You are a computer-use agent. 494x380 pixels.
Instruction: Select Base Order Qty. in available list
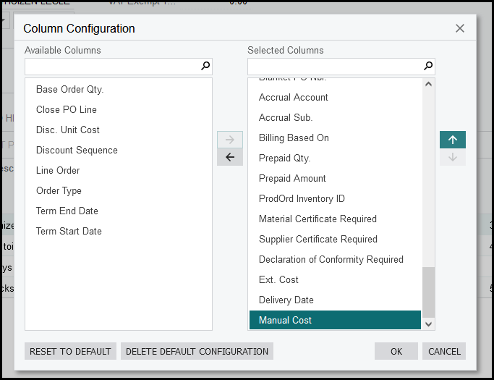click(70, 90)
